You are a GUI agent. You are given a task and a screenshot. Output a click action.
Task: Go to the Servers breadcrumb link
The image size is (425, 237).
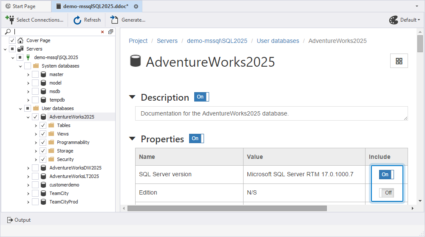click(x=167, y=41)
